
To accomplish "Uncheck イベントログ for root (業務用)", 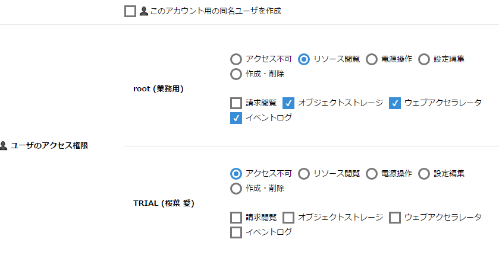I will click(x=236, y=118).
